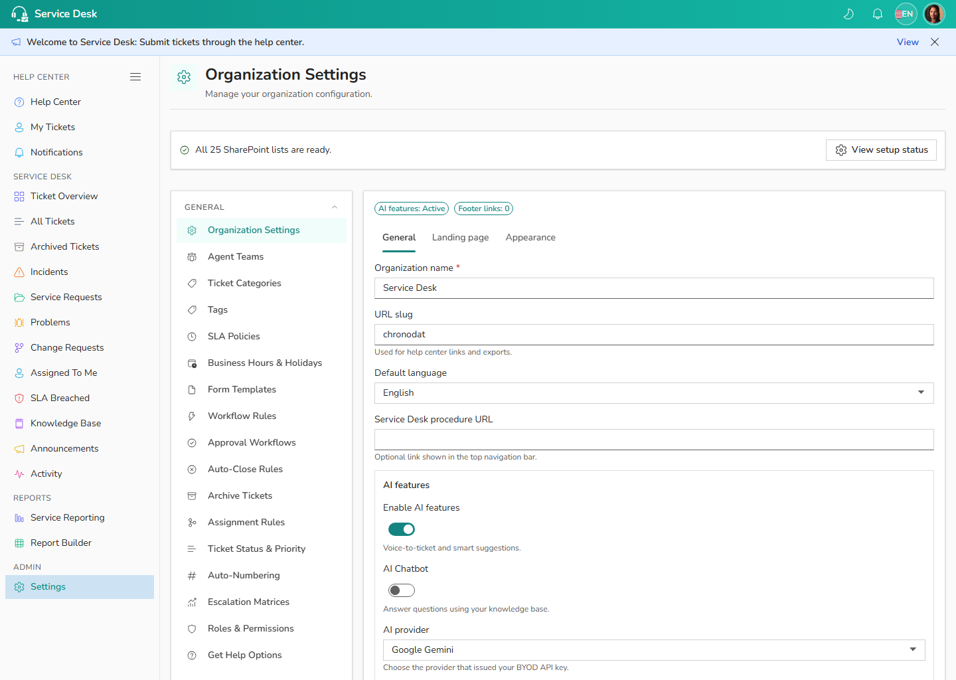The height and width of the screenshot is (680, 956).
Task: Collapse sidebar with hamburger menu icon
Action: [x=135, y=77]
